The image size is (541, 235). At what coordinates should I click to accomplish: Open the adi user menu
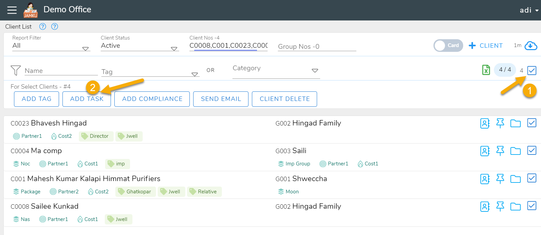point(529,10)
